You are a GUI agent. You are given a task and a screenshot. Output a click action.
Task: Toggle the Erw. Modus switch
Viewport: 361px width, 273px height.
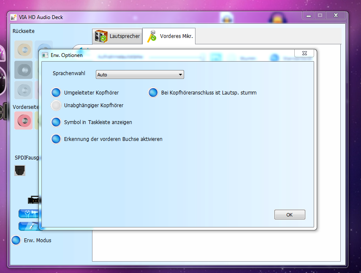pyautogui.click(x=16, y=241)
